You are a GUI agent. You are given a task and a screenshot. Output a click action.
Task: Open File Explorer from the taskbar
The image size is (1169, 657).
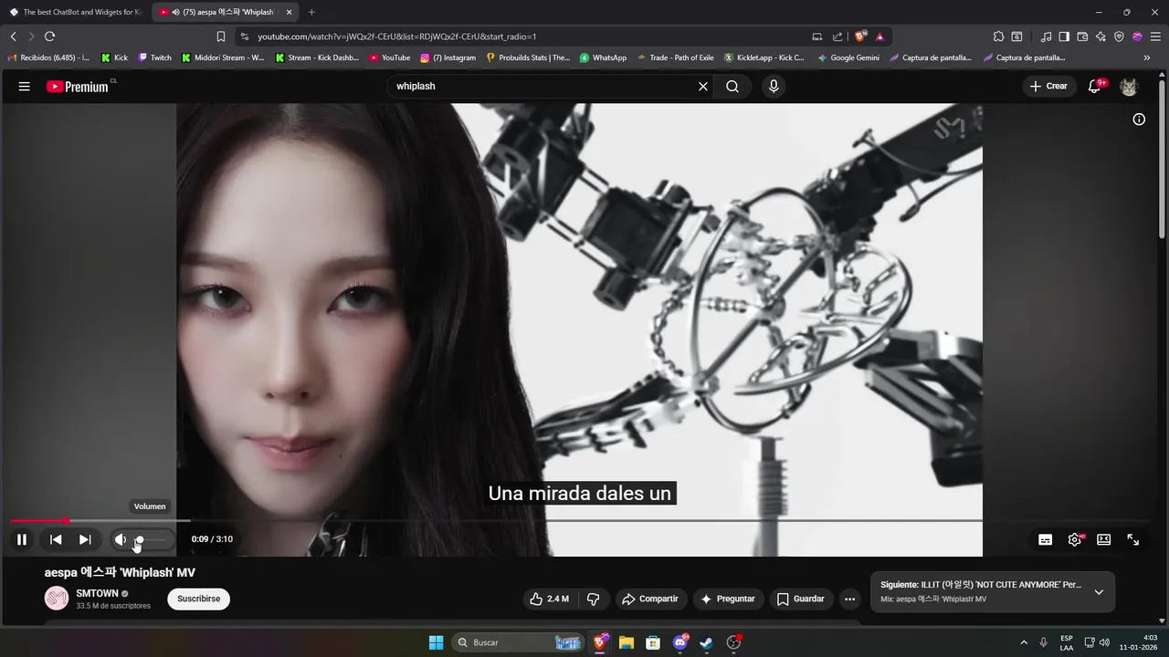pos(627,642)
